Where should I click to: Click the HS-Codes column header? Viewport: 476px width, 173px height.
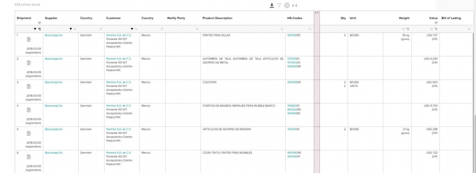[295, 18]
